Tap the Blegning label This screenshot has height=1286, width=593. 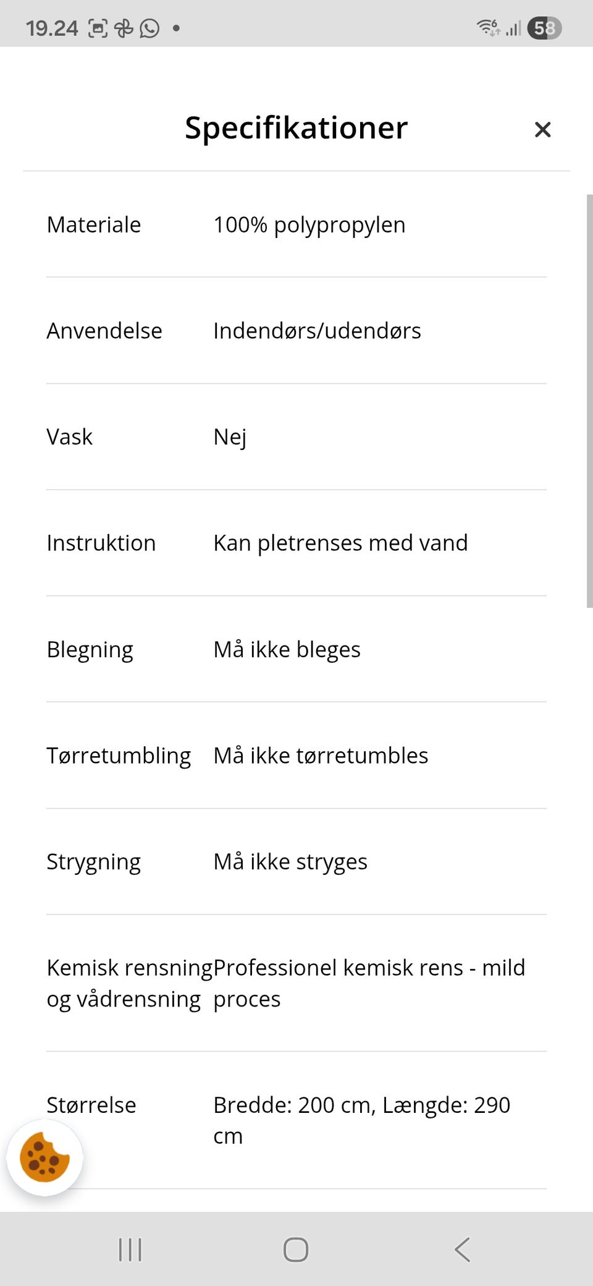coord(90,650)
